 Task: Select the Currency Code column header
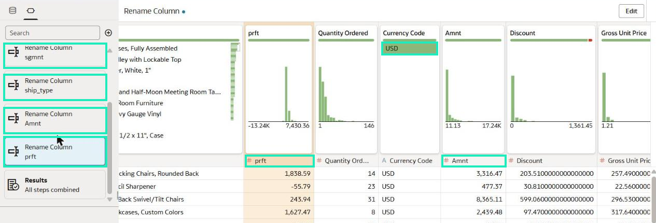click(409, 161)
